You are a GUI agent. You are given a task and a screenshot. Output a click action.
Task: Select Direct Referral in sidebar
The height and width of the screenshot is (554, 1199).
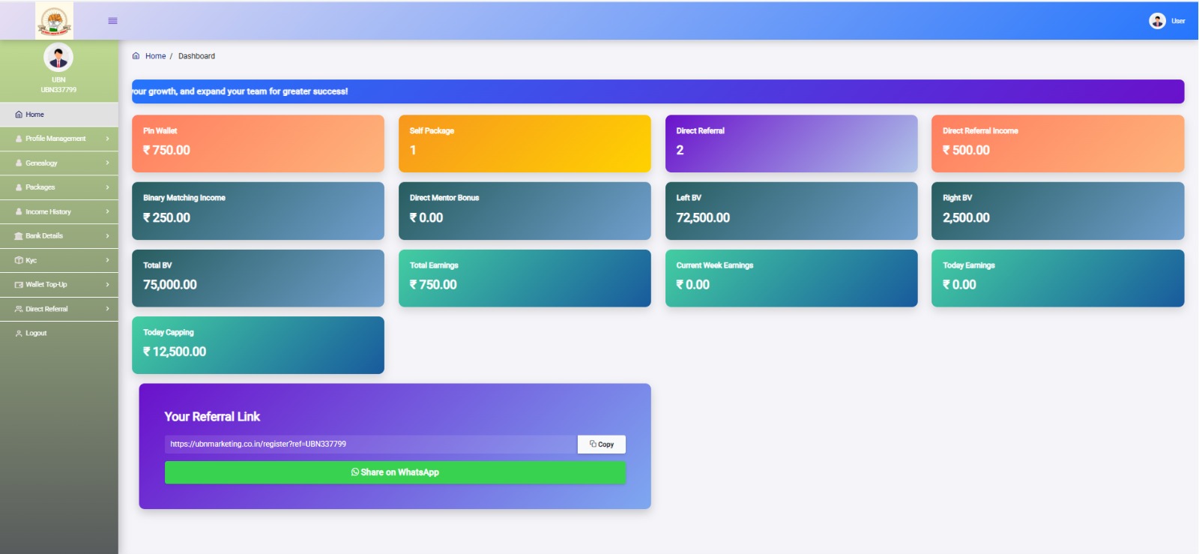46,309
